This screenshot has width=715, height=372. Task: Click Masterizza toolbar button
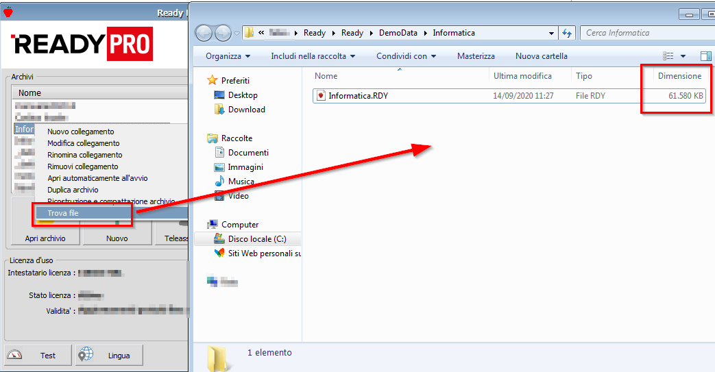coord(476,56)
